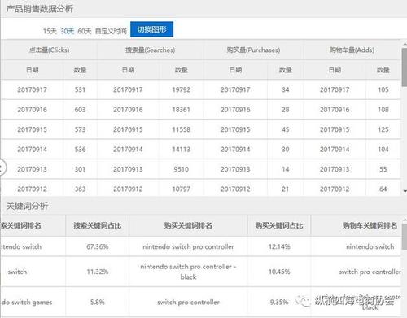407x318 pixels.
Task: Click purchase keyword 'nintendo switch pro controller - black'
Action: 188,272
